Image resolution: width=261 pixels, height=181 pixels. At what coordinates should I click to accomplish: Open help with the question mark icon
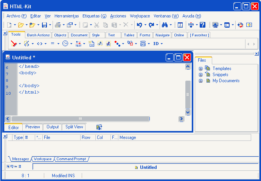[x=202, y=25]
